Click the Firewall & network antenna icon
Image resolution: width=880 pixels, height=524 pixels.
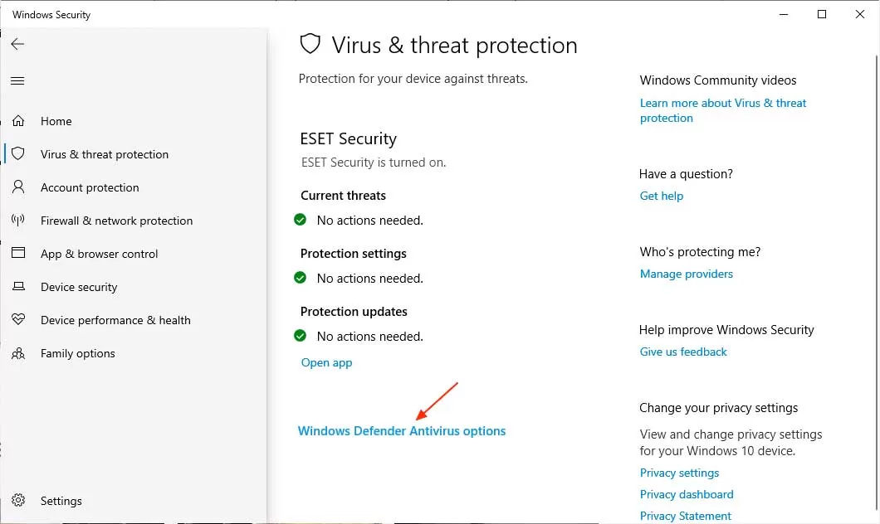coord(18,220)
